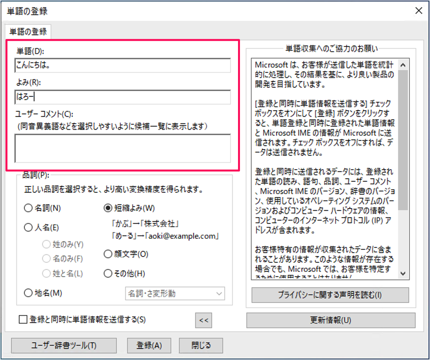The image size is (430, 360).
Task: Click the 単語(D) input field
Action: coord(123,65)
